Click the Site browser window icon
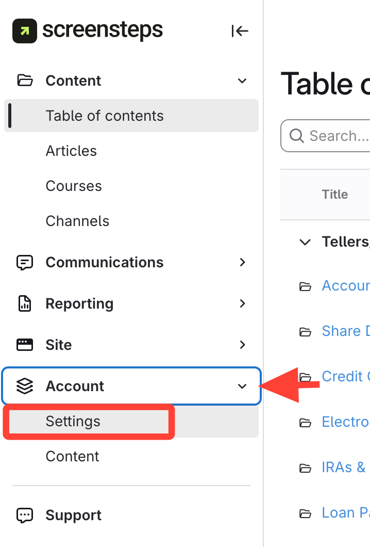Viewport: 370px width, 547px height. (25, 345)
